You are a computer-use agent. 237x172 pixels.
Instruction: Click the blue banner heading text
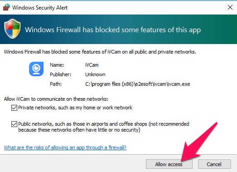pyautogui.click(x=113, y=29)
